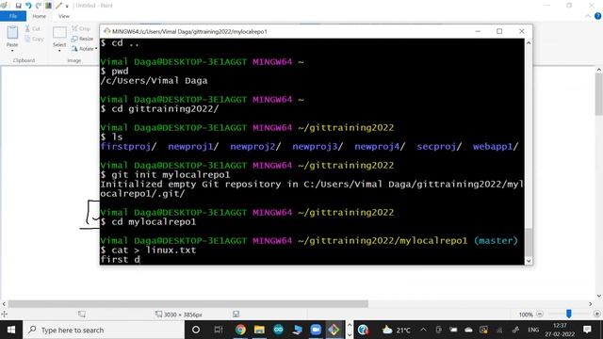Click the ENG language indicator in tray
Viewport: 603px width, 339px height.
(533, 330)
